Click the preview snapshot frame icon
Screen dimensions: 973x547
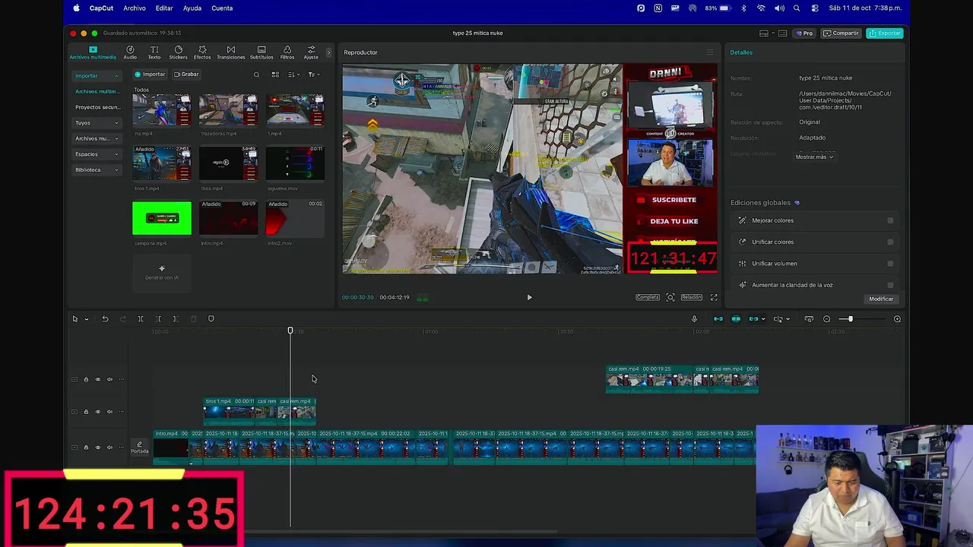(x=670, y=298)
